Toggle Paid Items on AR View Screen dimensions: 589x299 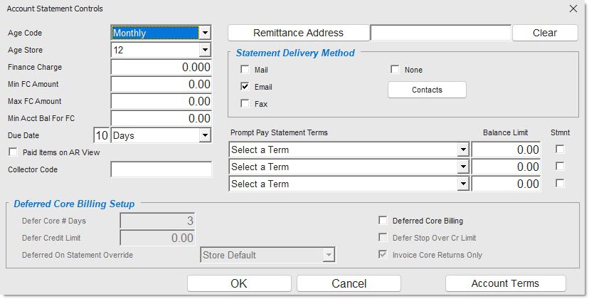[x=12, y=152]
